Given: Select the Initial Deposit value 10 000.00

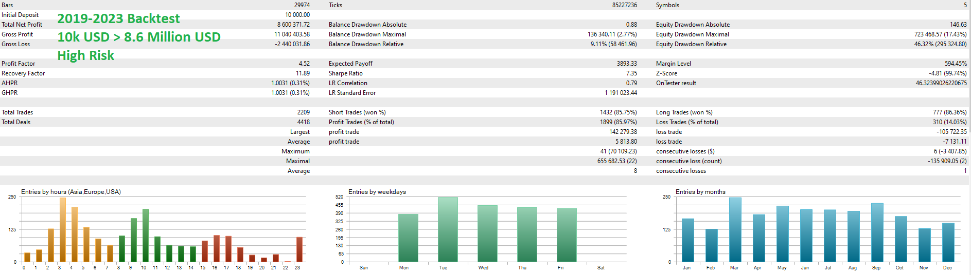Looking at the screenshot, I should [297, 15].
